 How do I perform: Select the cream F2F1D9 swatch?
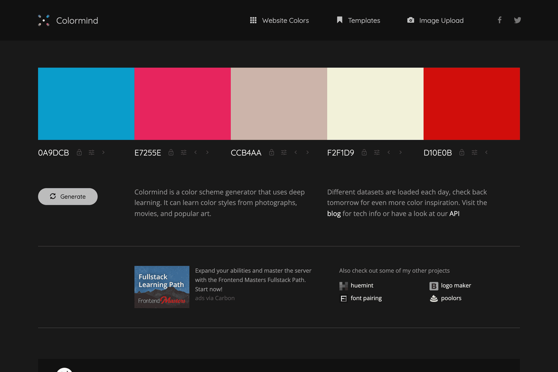coord(375,104)
